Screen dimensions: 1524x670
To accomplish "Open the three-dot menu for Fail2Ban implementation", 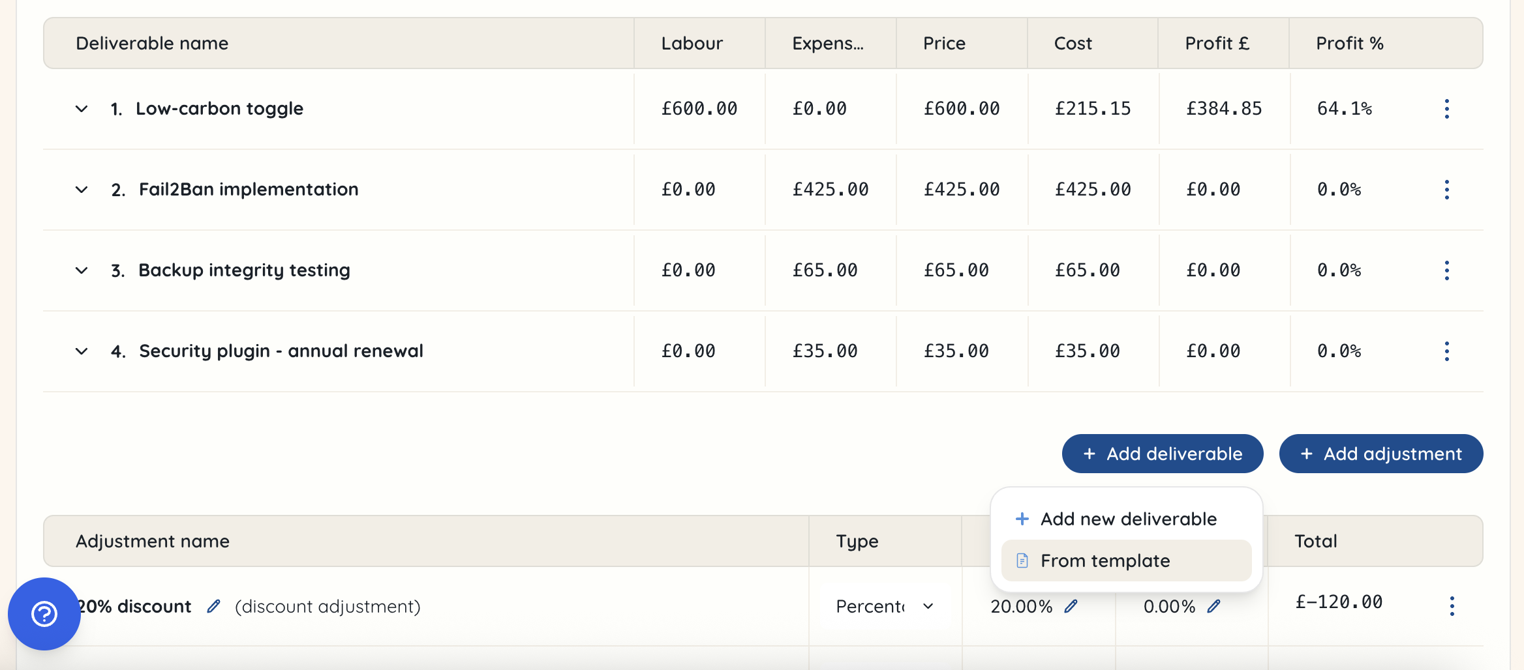I will click(1447, 190).
